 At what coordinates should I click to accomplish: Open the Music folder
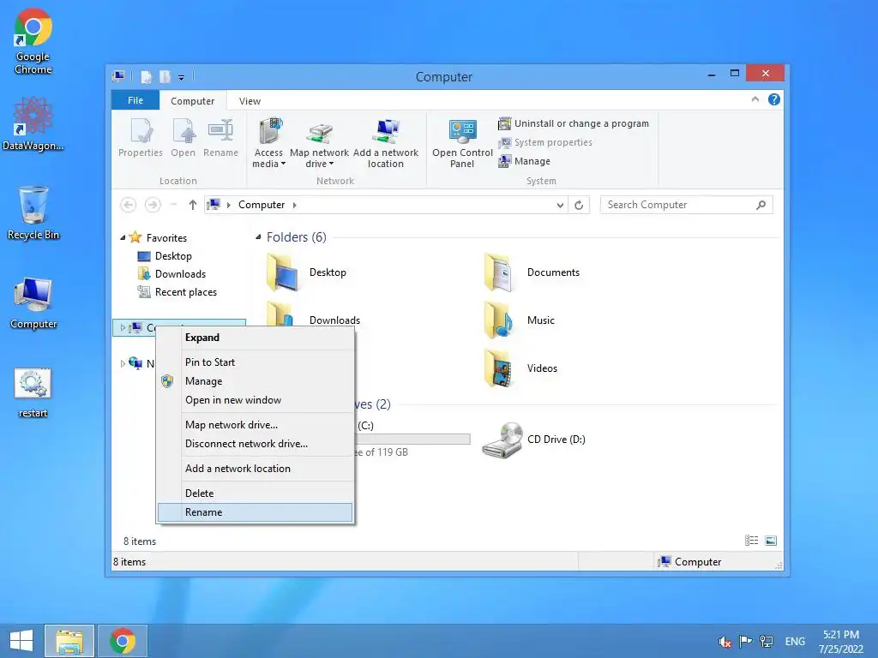coord(520,320)
